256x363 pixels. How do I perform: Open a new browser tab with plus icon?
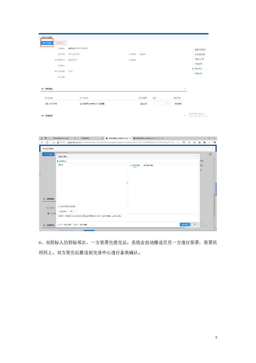pos(163,138)
